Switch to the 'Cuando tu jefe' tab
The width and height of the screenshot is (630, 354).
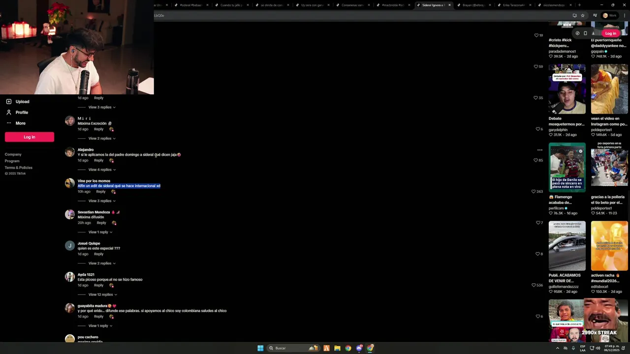tap(231, 5)
